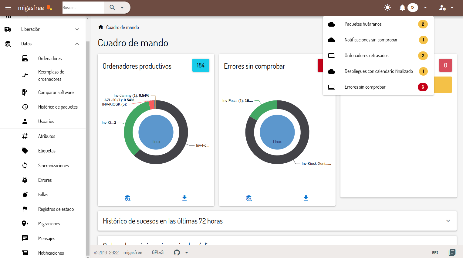View data for Ordenadores productivos chart
Screen dimensions: 463x258
pyautogui.click(x=128, y=198)
